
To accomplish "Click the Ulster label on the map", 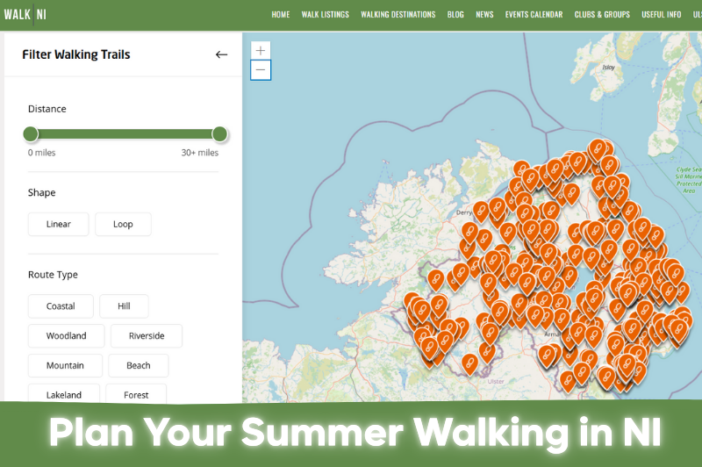I will 496,382.
